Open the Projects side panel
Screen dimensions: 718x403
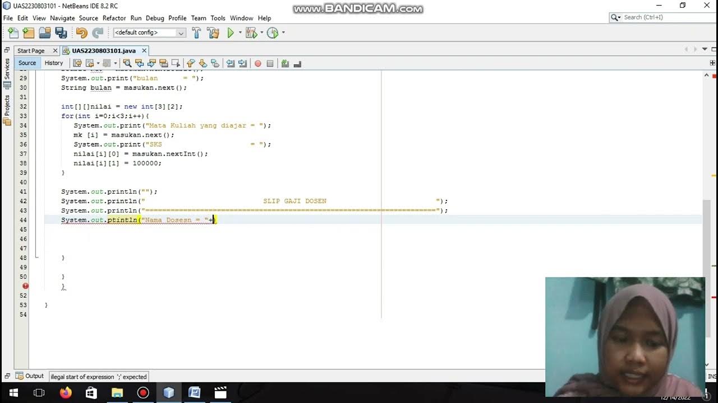coord(7,110)
